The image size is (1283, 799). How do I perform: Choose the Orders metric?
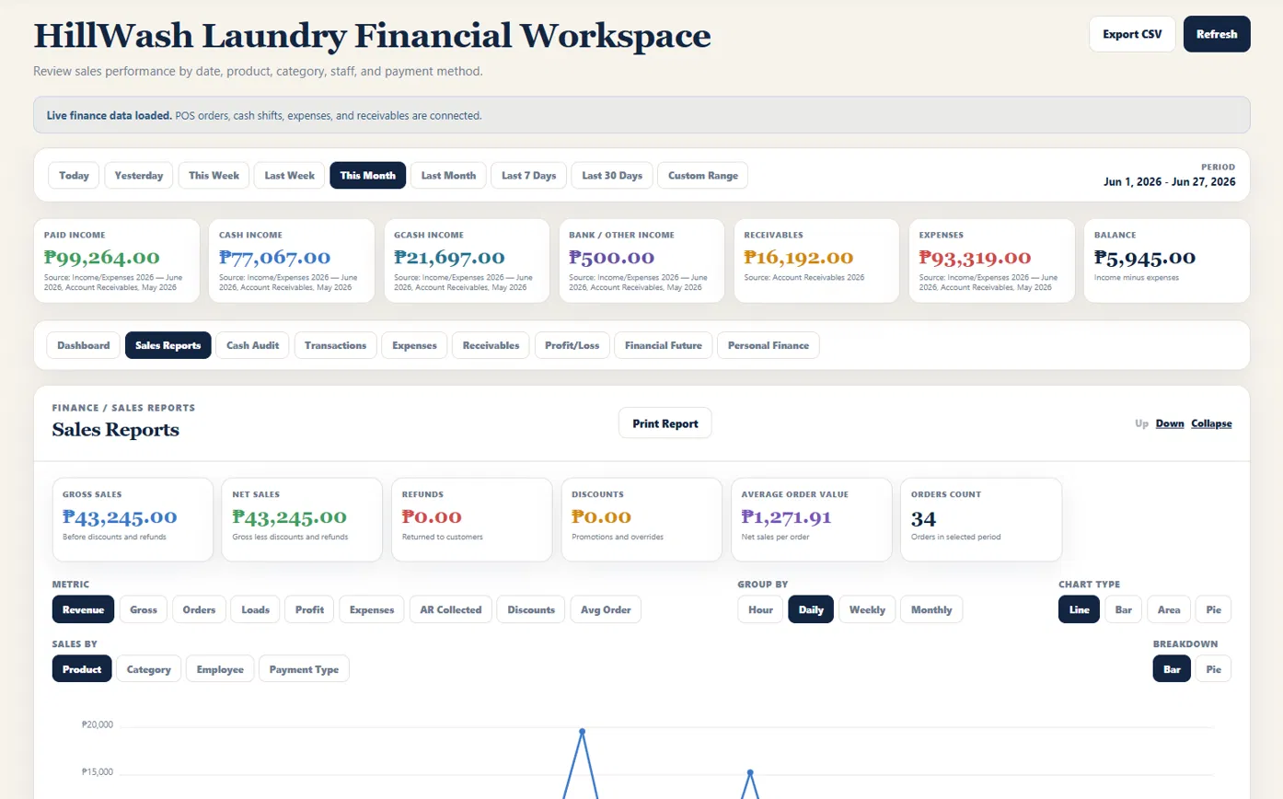[x=200, y=609]
